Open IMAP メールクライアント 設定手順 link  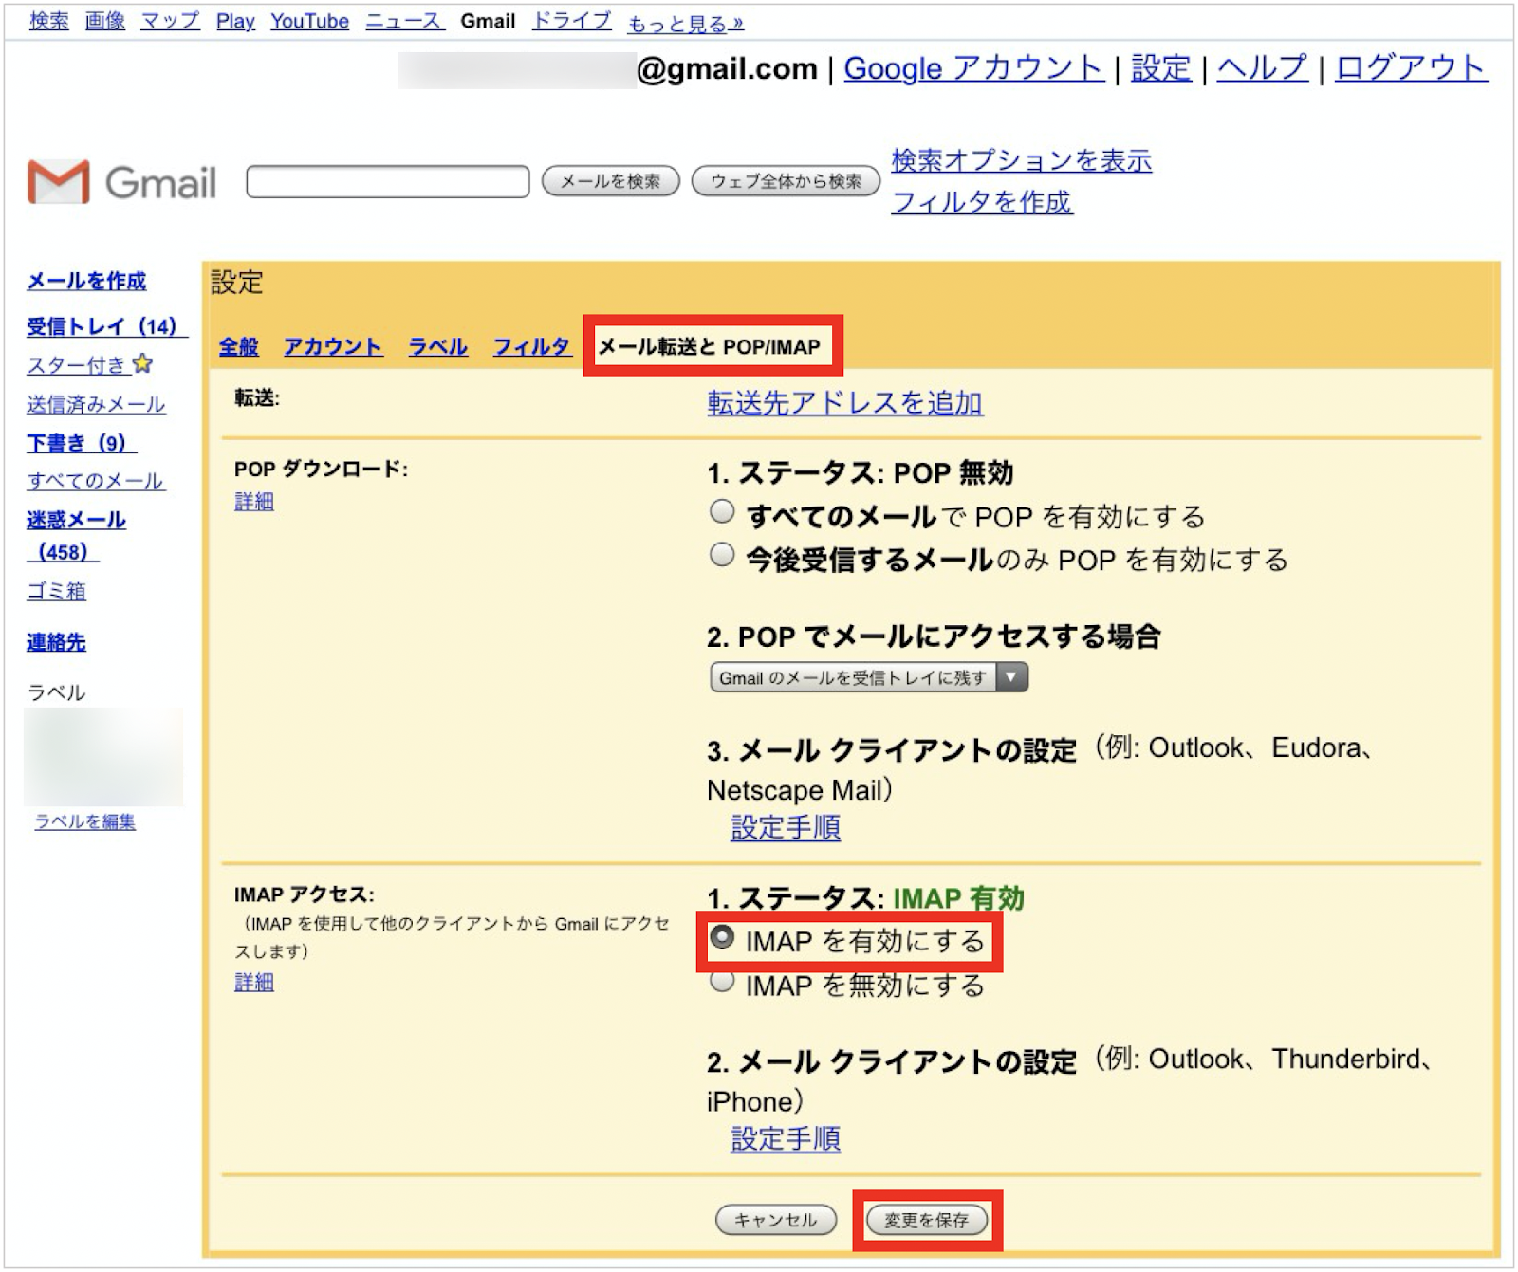click(786, 1139)
